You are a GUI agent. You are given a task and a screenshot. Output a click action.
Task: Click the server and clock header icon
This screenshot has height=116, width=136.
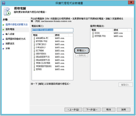pyautogui.click(x=7, y=11)
